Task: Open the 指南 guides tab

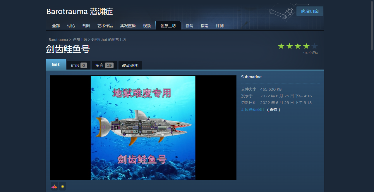Action: pos(205,26)
